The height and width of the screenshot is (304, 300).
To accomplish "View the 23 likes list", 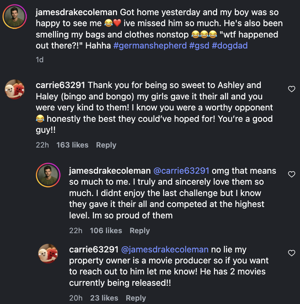I will (x=104, y=298).
